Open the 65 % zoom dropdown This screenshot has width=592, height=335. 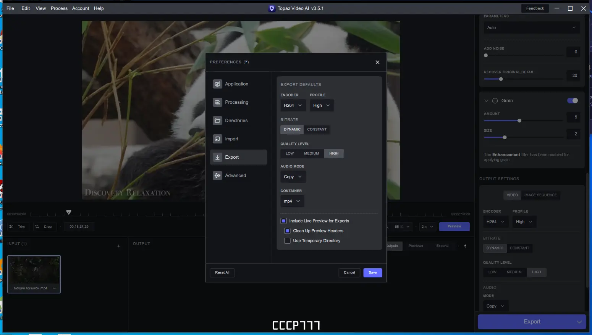point(403,227)
